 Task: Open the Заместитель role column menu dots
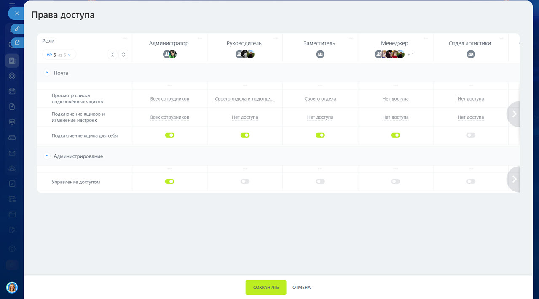coord(351,38)
